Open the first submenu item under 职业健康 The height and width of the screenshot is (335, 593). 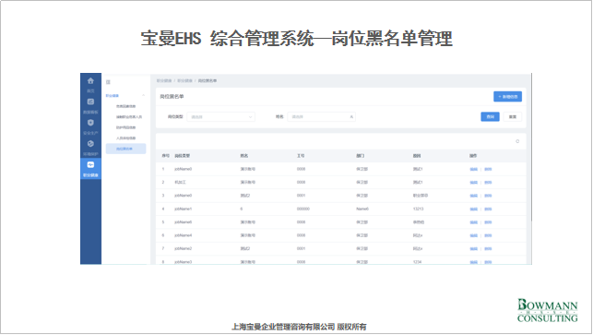coord(125,106)
